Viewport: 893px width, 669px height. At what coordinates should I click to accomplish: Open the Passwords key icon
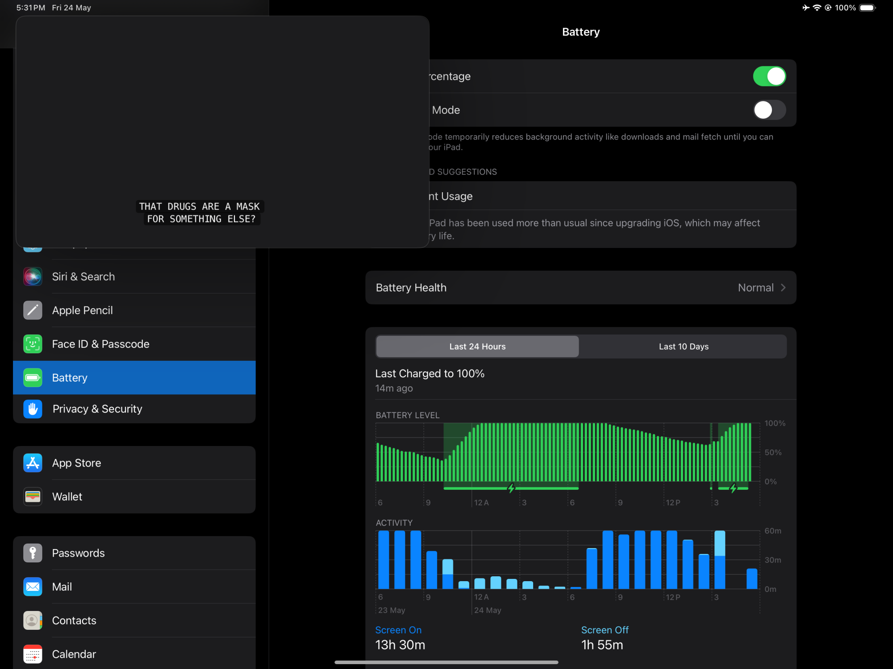[33, 553]
